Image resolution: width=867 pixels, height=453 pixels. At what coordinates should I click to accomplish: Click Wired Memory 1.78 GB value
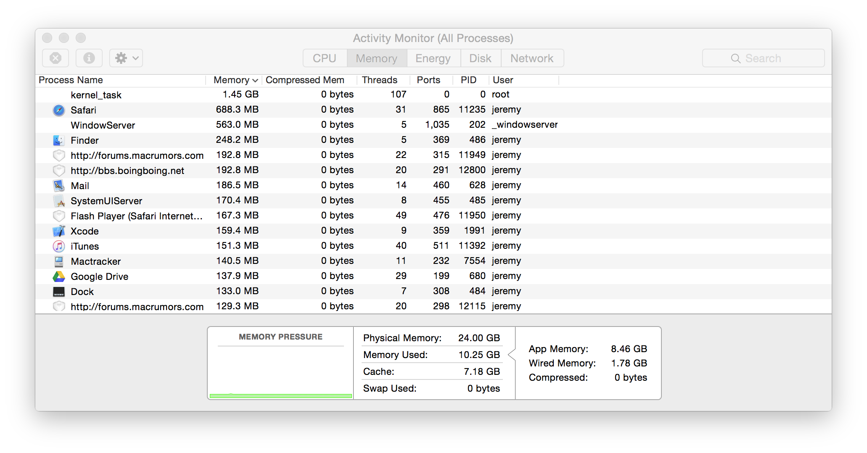tap(629, 363)
